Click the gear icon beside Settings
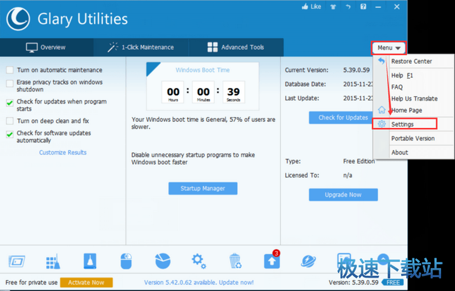455x291 pixels. (x=382, y=124)
